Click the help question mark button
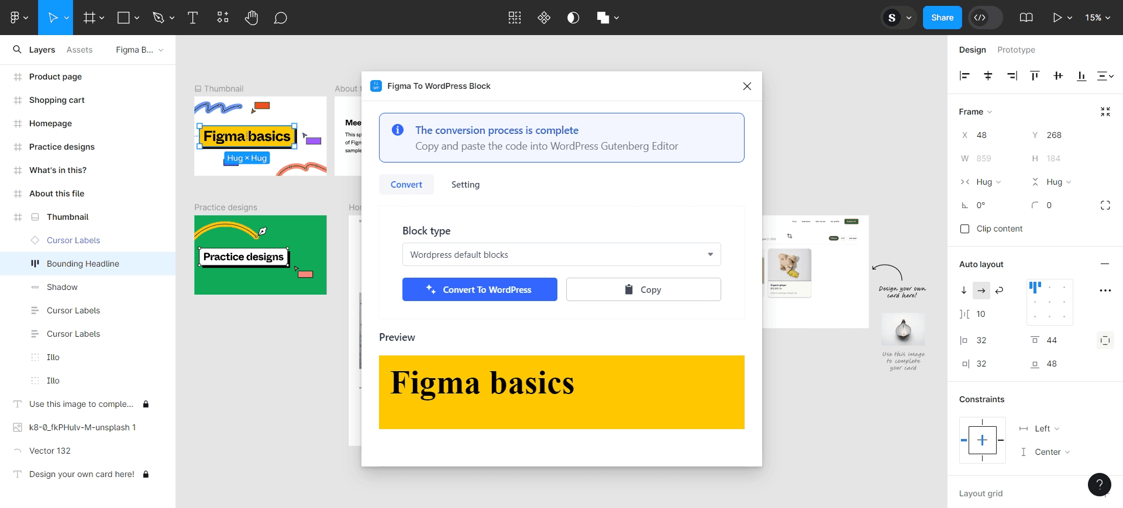Screen dimensions: 1123x508 (x=1100, y=484)
